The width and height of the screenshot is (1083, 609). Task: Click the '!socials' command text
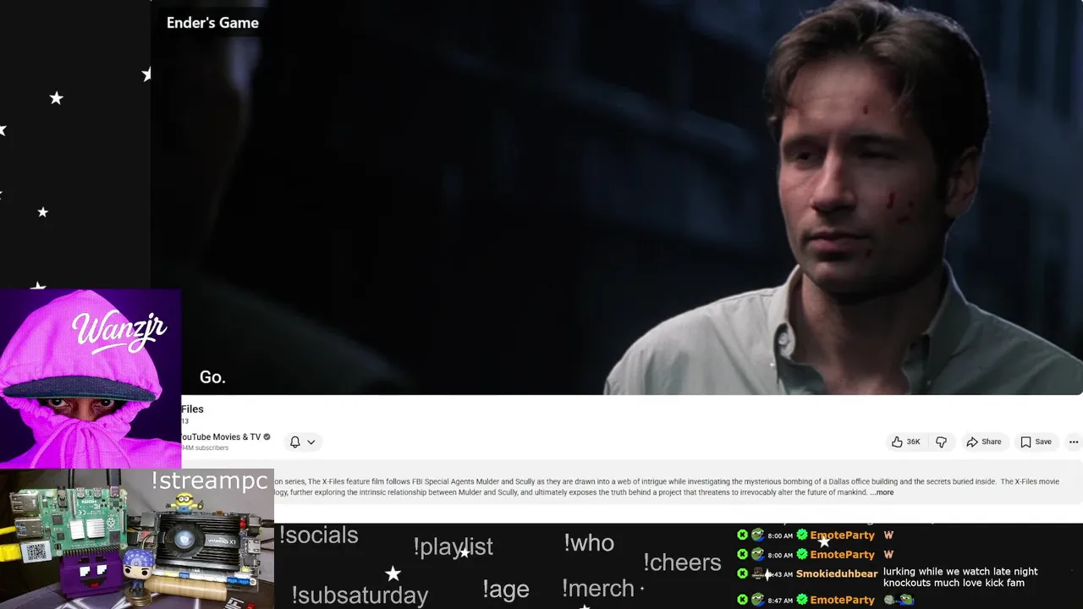pyautogui.click(x=319, y=535)
